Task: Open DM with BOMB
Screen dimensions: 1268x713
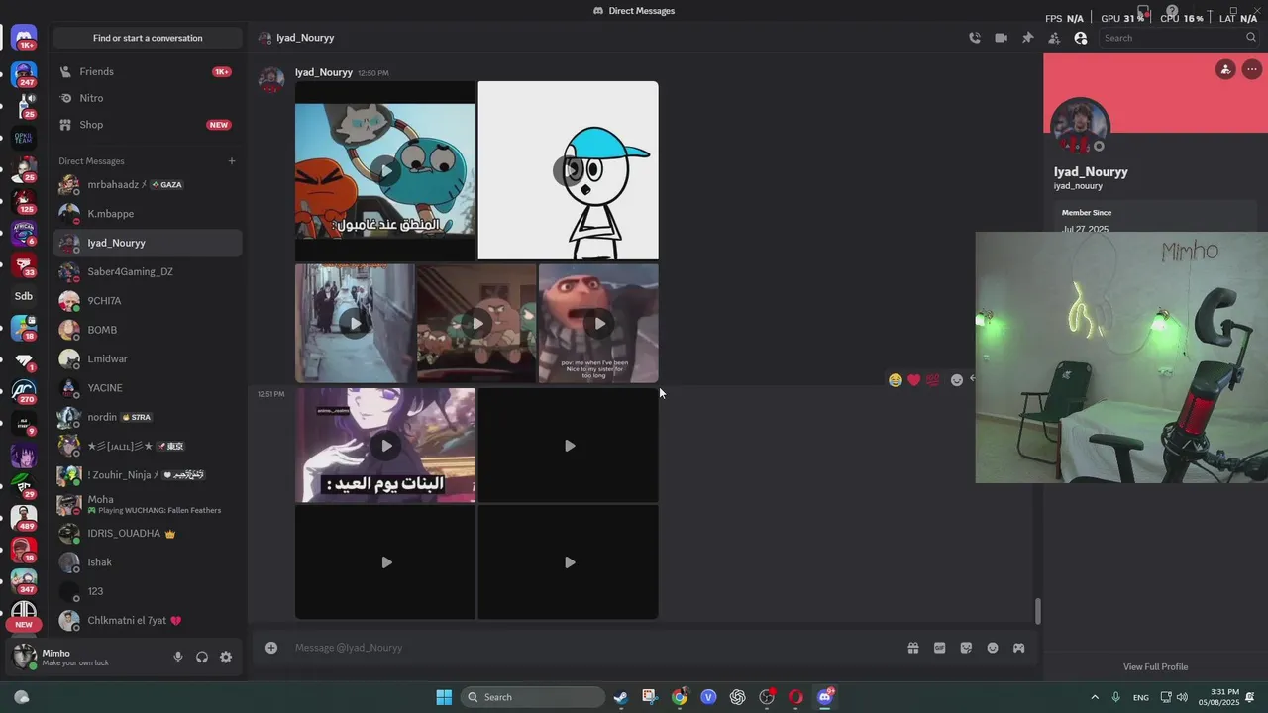Action: pyautogui.click(x=148, y=330)
